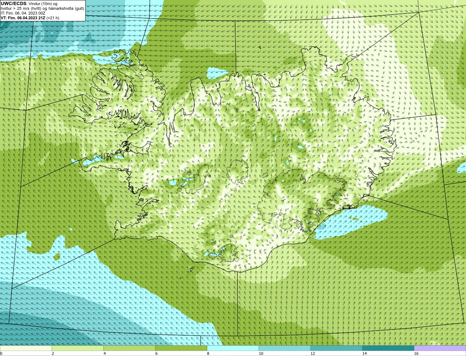Click the '2' tick label on the scale
The image size is (466, 356).
point(53,353)
